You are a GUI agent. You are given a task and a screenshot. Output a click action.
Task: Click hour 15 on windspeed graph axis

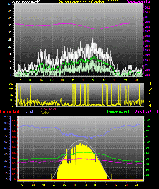94,80
